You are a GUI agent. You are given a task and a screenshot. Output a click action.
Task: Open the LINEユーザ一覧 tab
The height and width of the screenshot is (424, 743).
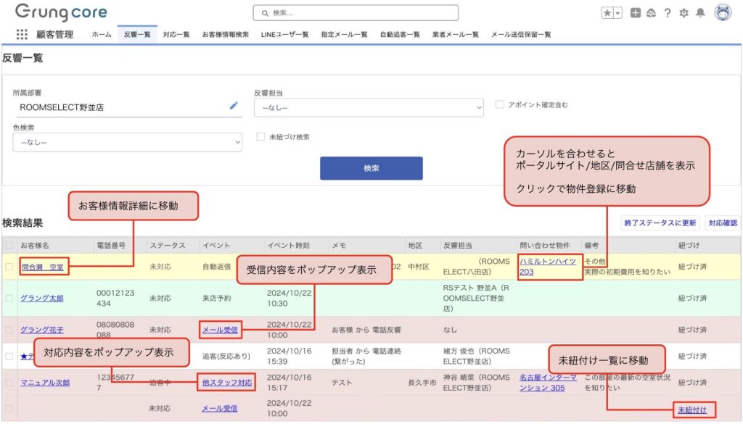(284, 34)
